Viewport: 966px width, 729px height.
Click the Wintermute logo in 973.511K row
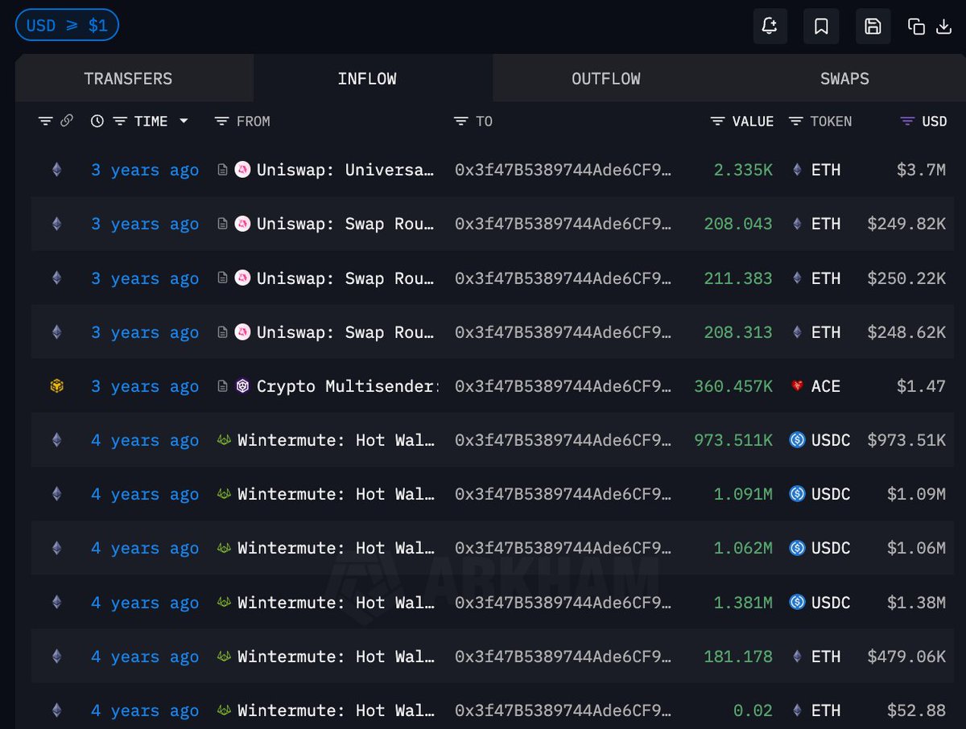click(x=225, y=440)
